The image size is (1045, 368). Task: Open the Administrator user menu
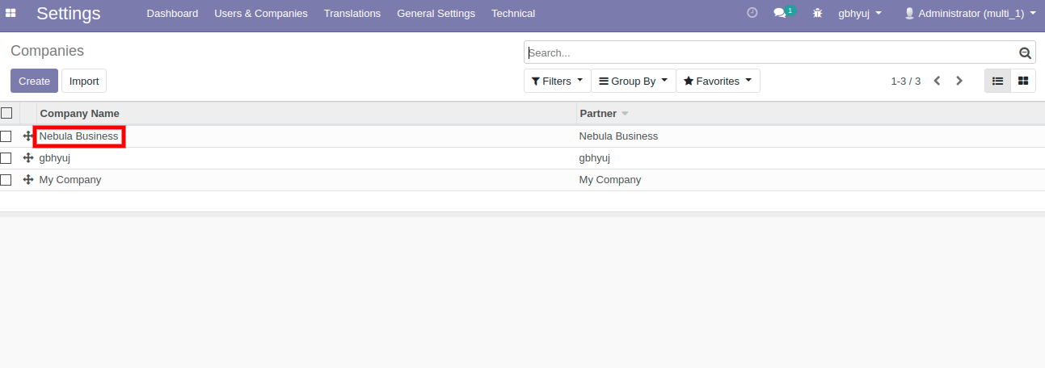(969, 14)
